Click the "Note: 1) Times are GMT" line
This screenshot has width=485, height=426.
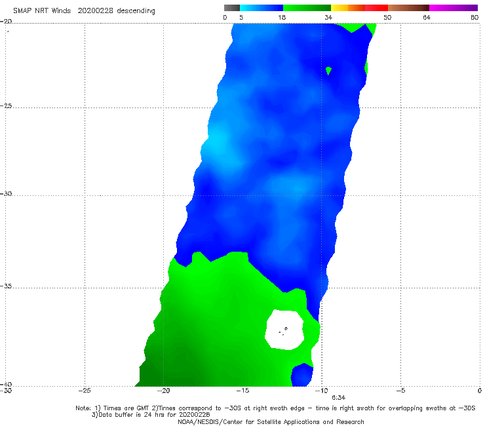pos(275,408)
